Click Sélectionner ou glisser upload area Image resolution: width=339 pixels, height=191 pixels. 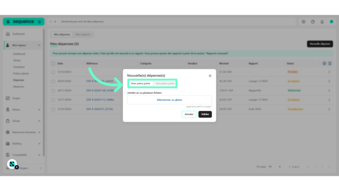coord(169,100)
